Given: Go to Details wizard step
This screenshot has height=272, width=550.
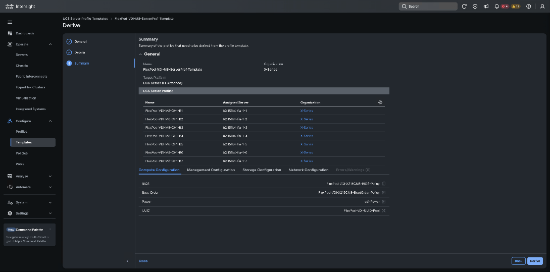Looking at the screenshot, I should point(80,52).
